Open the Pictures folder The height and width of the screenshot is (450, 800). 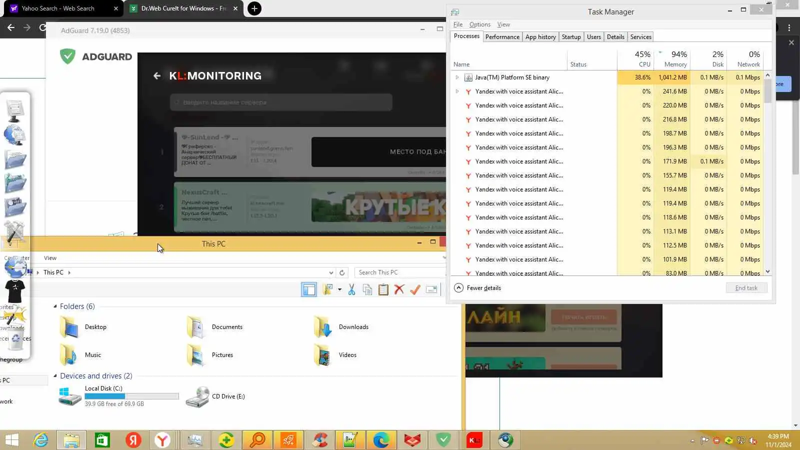coord(209,355)
